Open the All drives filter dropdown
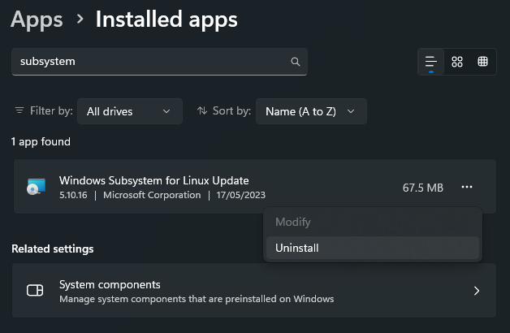This screenshot has width=510, height=333. 128,111
